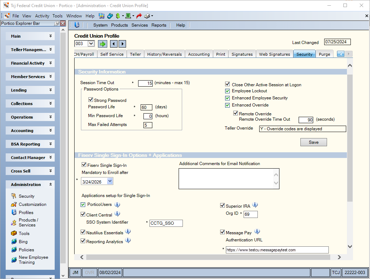This screenshot has height=279, width=370.
Task: Click the cash drawer dollar toolbar icon
Action: click(128, 16)
